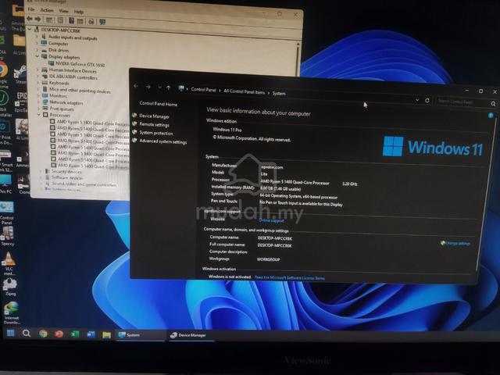Open Google Chrome desktop shortcut
500x375 pixels.
pos(3,74)
